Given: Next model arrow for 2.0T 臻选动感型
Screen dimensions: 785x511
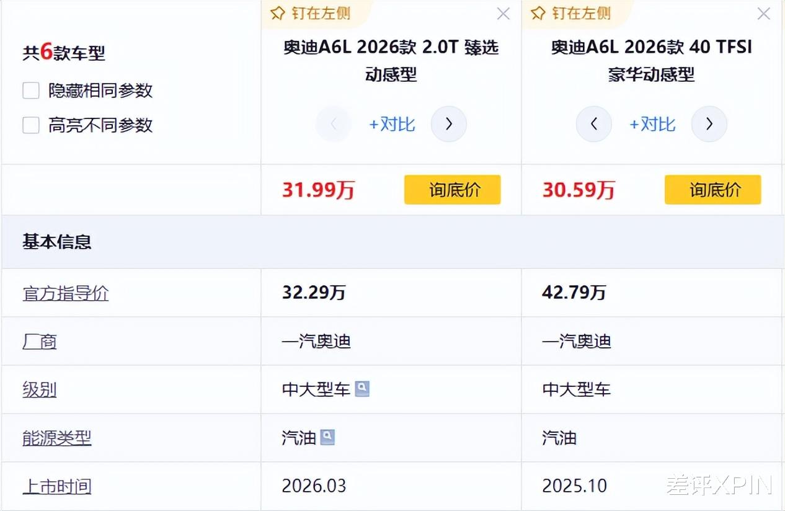Looking at the screenshot, I should click(449, 124).
